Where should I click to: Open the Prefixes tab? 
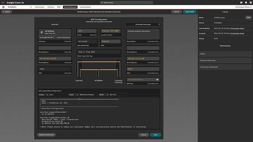[50, 7]
